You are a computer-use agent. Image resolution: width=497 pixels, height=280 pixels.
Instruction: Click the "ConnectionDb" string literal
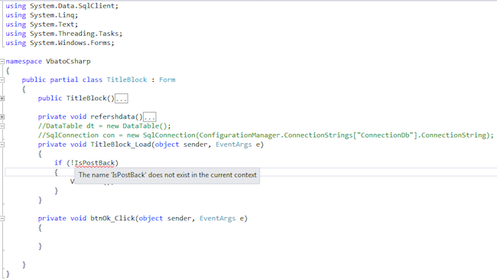point(385,135)
